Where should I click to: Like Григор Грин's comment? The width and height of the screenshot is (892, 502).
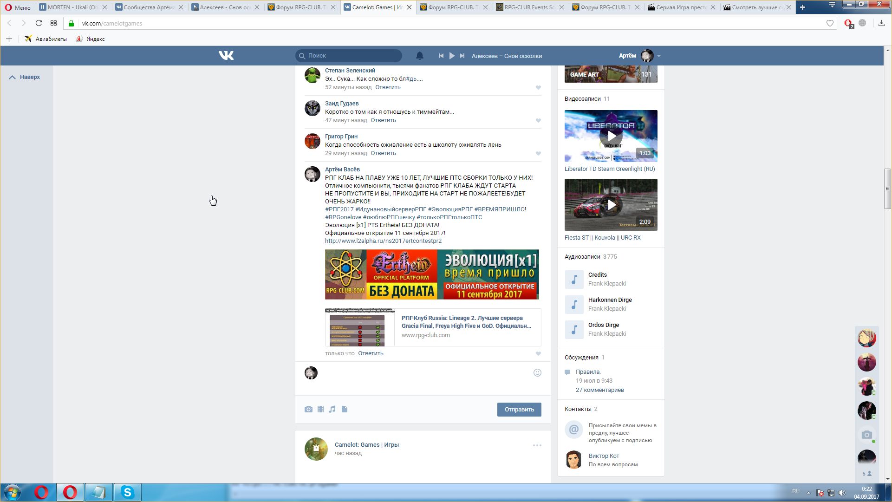click(x=538, y=154)
